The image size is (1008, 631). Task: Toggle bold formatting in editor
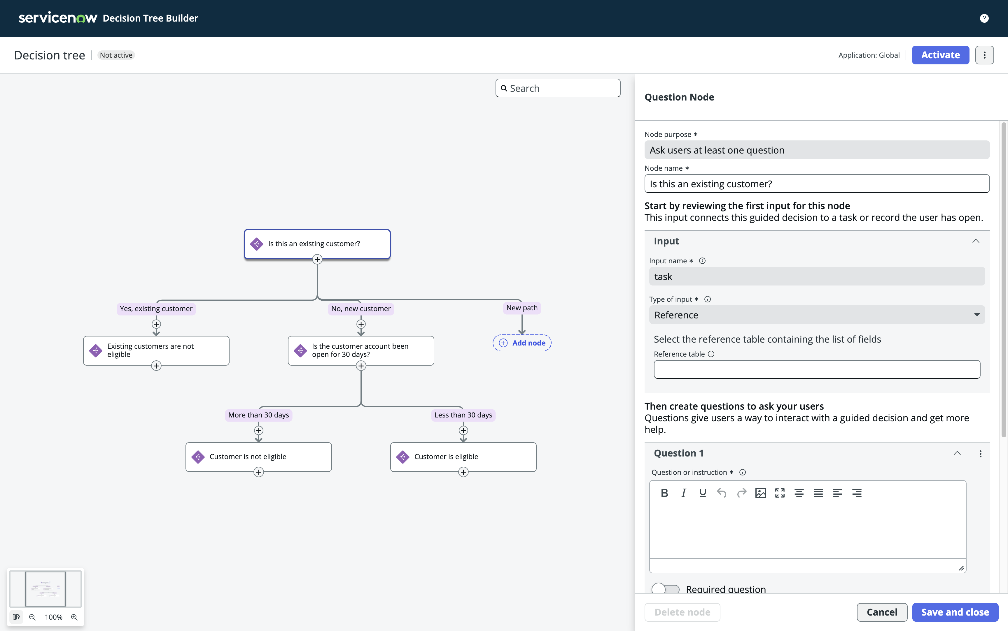click(664, 493)
